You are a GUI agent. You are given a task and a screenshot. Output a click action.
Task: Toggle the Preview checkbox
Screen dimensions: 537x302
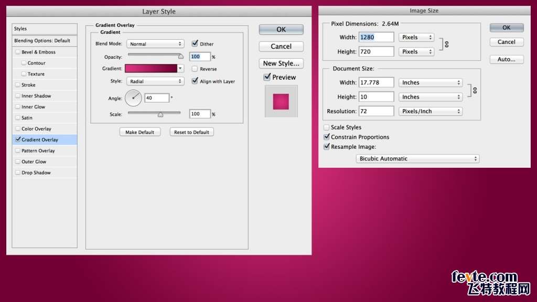[x=267, y=77]
